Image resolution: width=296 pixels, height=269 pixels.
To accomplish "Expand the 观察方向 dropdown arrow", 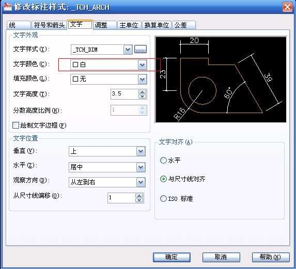I will pos(141,182).
